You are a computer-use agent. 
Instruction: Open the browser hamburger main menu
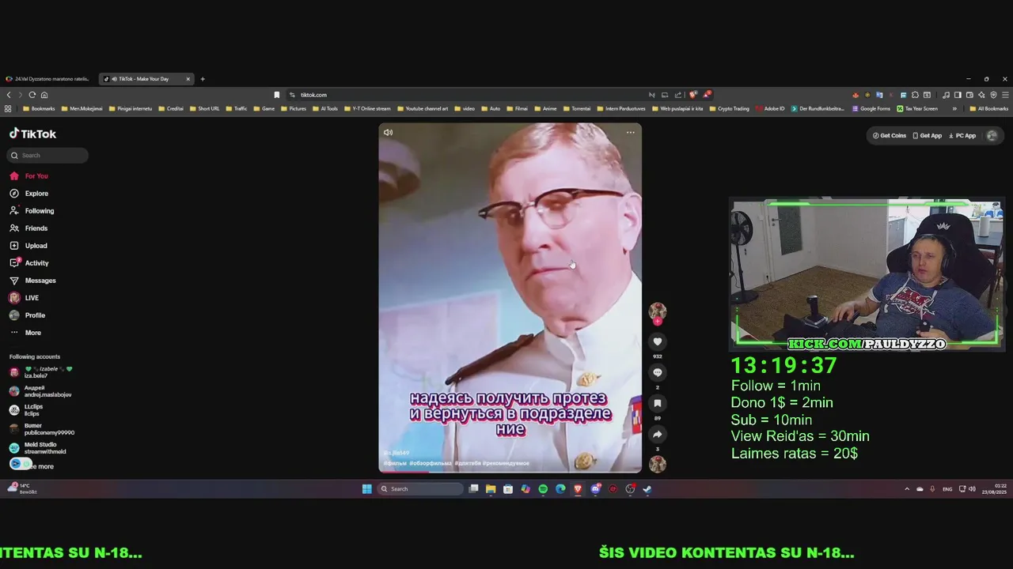[1006, 95]
